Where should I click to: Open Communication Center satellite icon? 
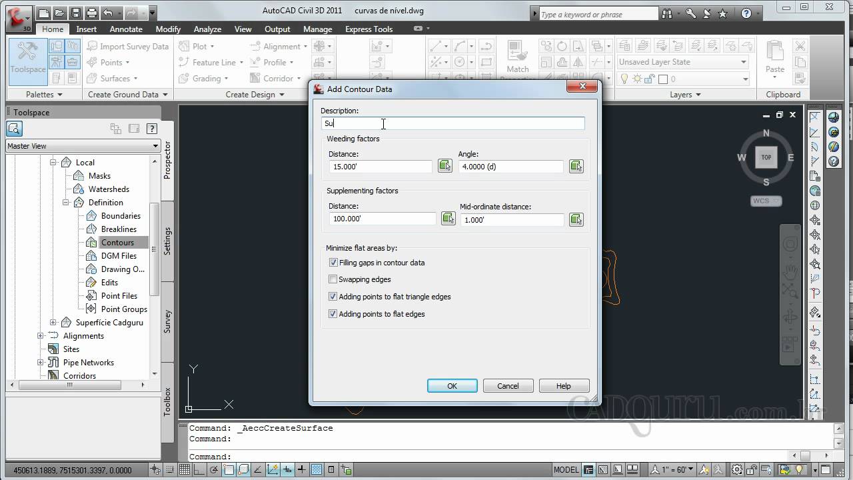click(707, 13)
